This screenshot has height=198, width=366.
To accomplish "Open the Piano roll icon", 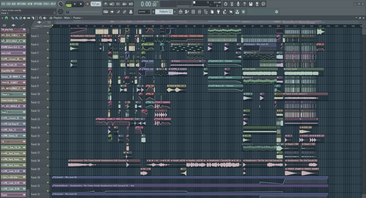I will (187, 12).
